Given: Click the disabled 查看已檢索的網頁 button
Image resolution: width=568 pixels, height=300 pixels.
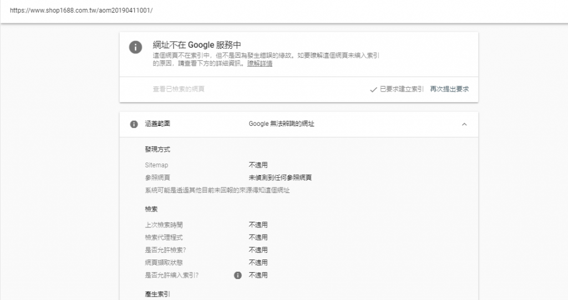Looking at the screenshot, I should coord(179,89).
